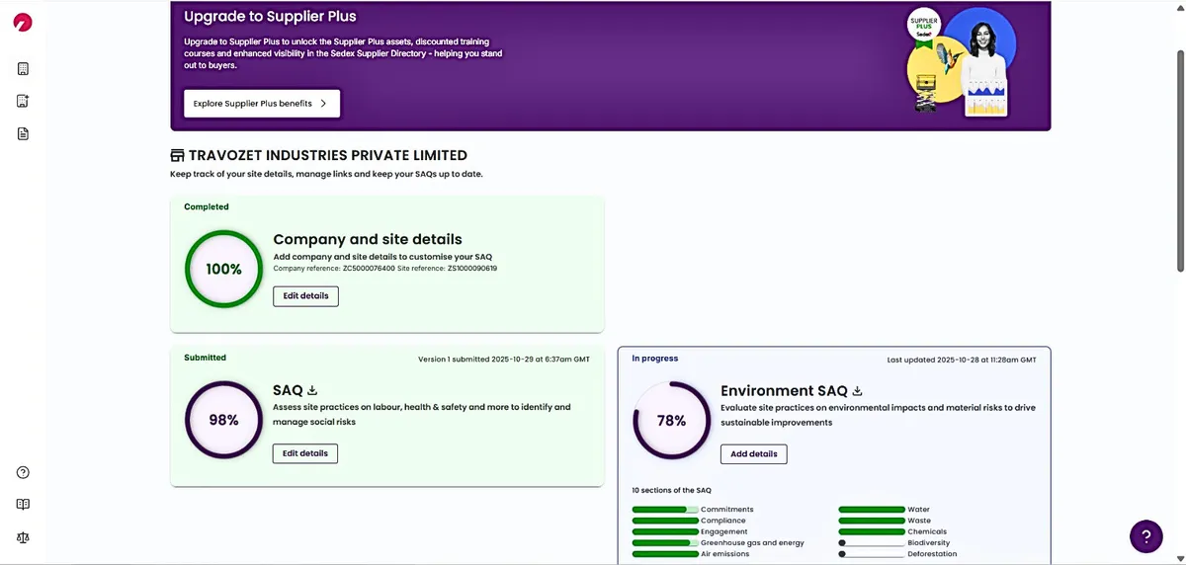Click the 78% Environment SAQ progress ring

671,421
